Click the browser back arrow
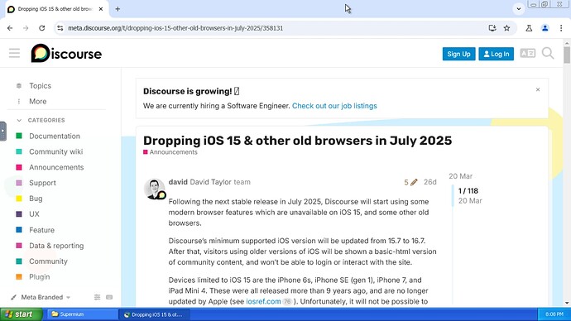This screenshot has width=571, height=321. [x=10, y=28]
